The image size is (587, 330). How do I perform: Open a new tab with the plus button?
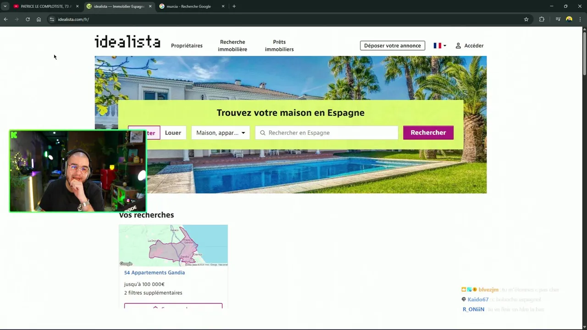[234, 6]
